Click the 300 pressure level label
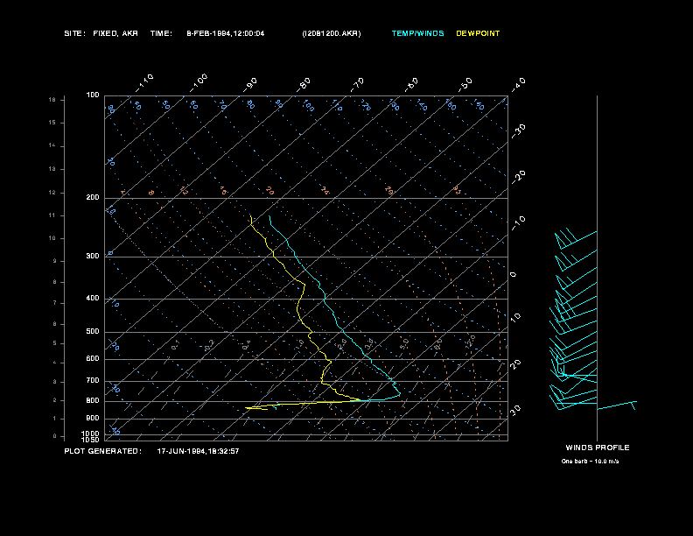Screen dimensions: 693x536 [x=93, y=256]
